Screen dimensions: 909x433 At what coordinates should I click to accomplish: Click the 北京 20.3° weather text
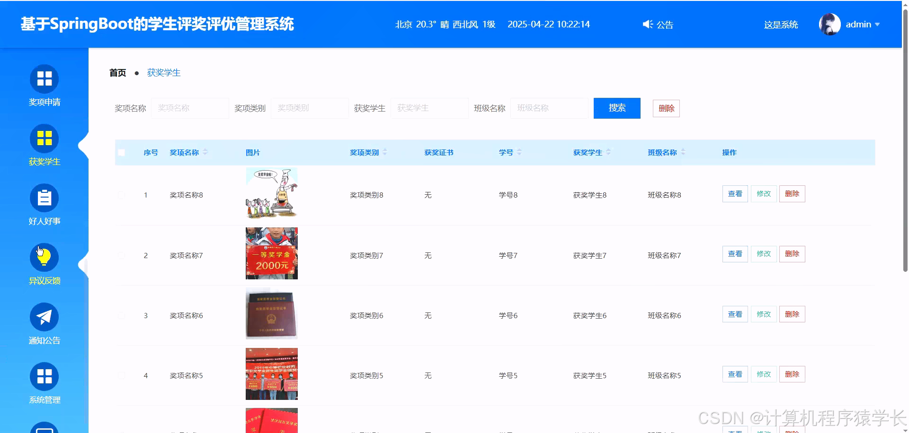coord(446,25)
